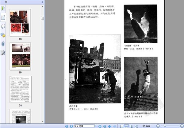184x128 pixels.
Task: Go to the first page
Action: click(67, 126)
